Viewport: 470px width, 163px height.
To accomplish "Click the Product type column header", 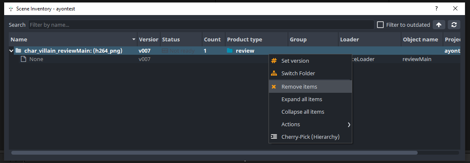I will 257,39.
